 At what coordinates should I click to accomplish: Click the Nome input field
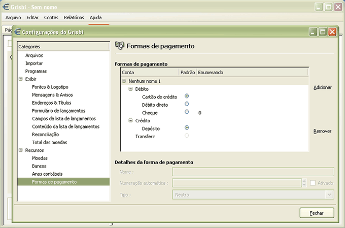(253, 172)
